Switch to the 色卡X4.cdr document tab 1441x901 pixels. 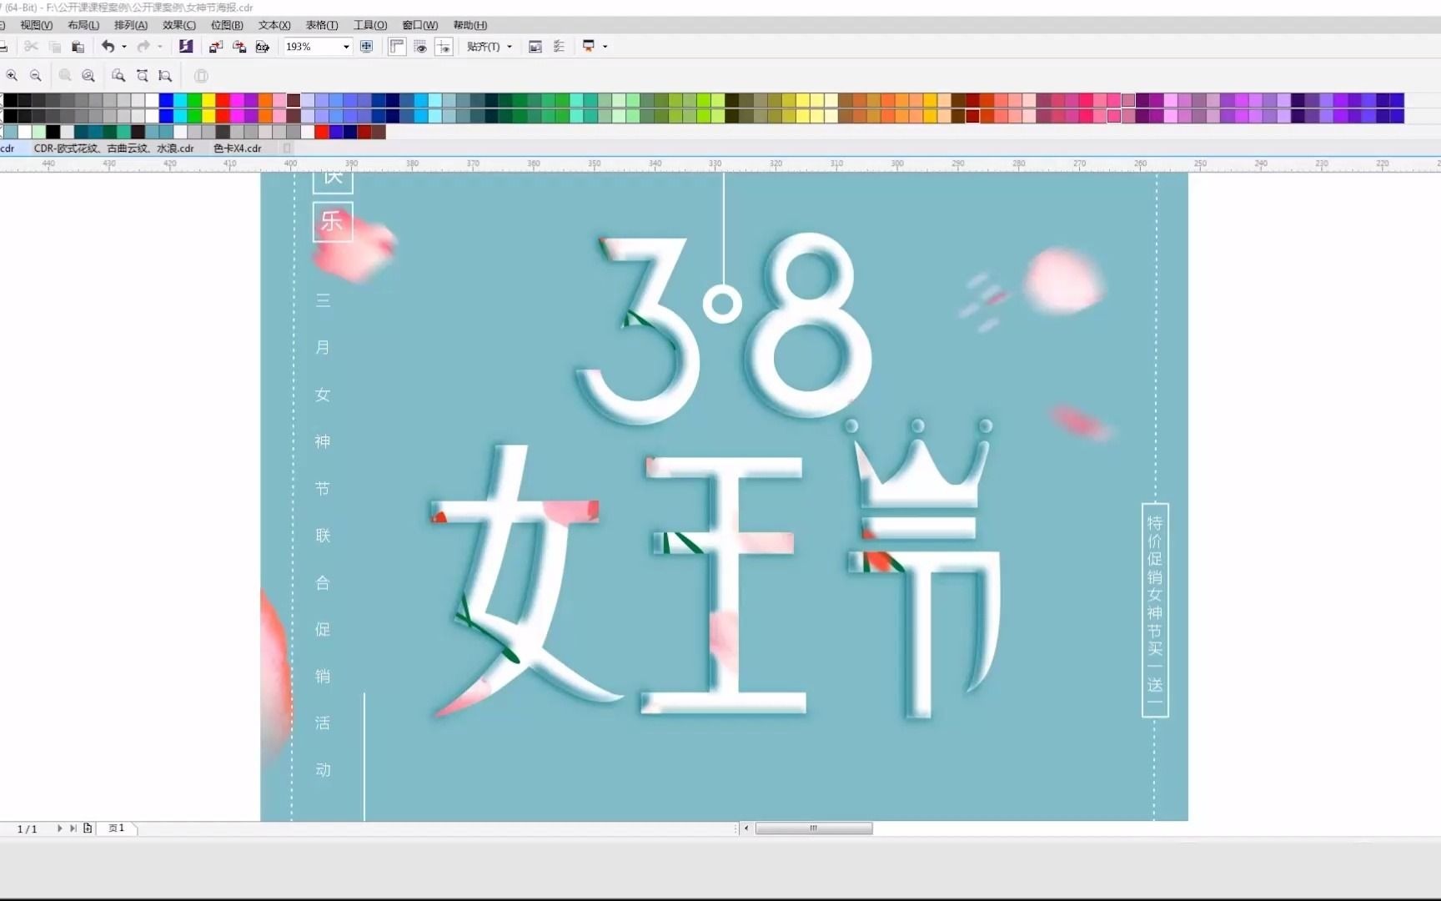click(x=238, y=148)
